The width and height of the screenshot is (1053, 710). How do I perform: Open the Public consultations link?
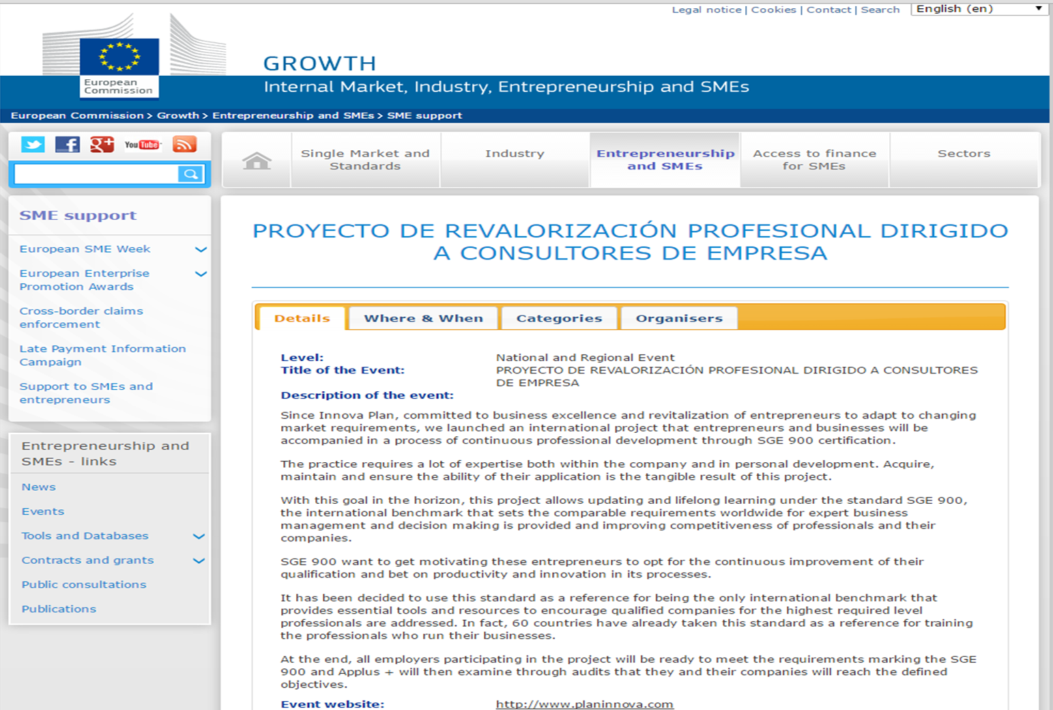(x=83, y=584)
